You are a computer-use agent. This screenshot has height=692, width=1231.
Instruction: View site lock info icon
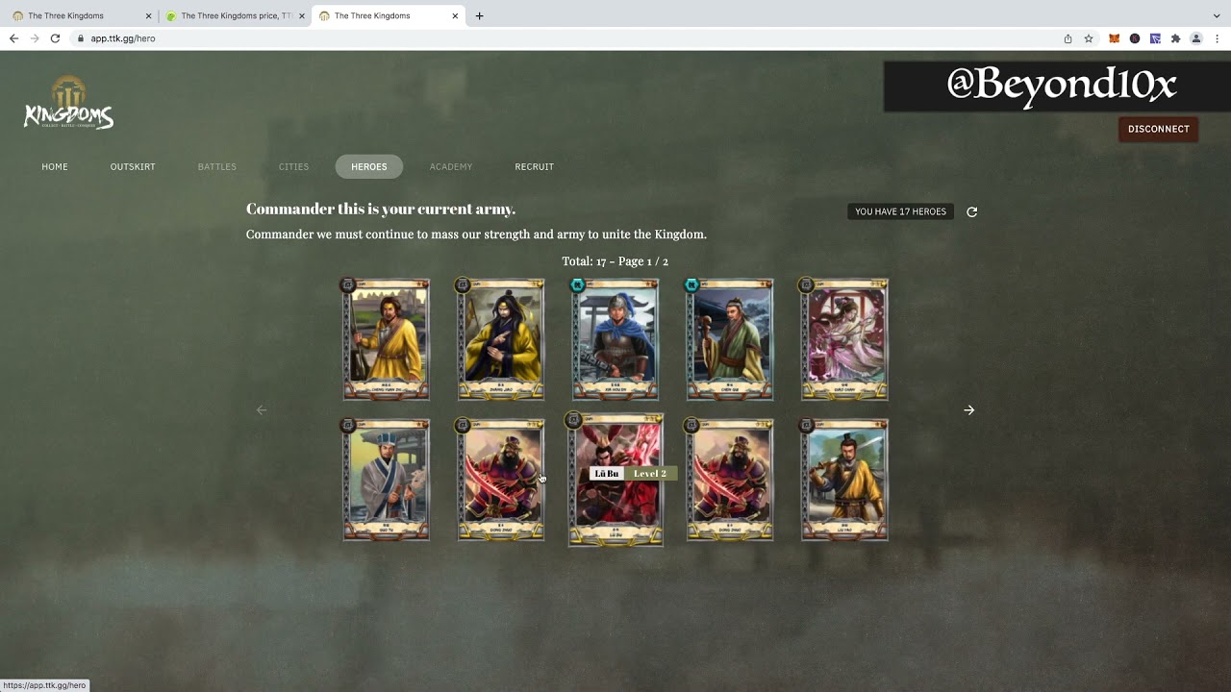click(x=81, y=38)
